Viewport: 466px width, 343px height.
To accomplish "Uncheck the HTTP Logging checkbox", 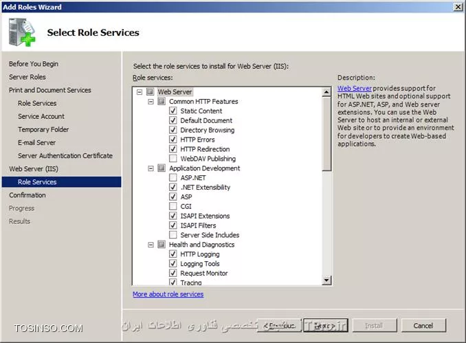I will (173, 254).
